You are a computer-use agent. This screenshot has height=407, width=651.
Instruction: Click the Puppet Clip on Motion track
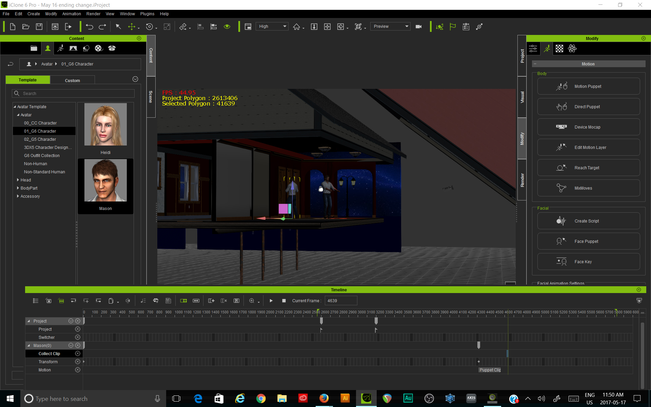[490, 370]
